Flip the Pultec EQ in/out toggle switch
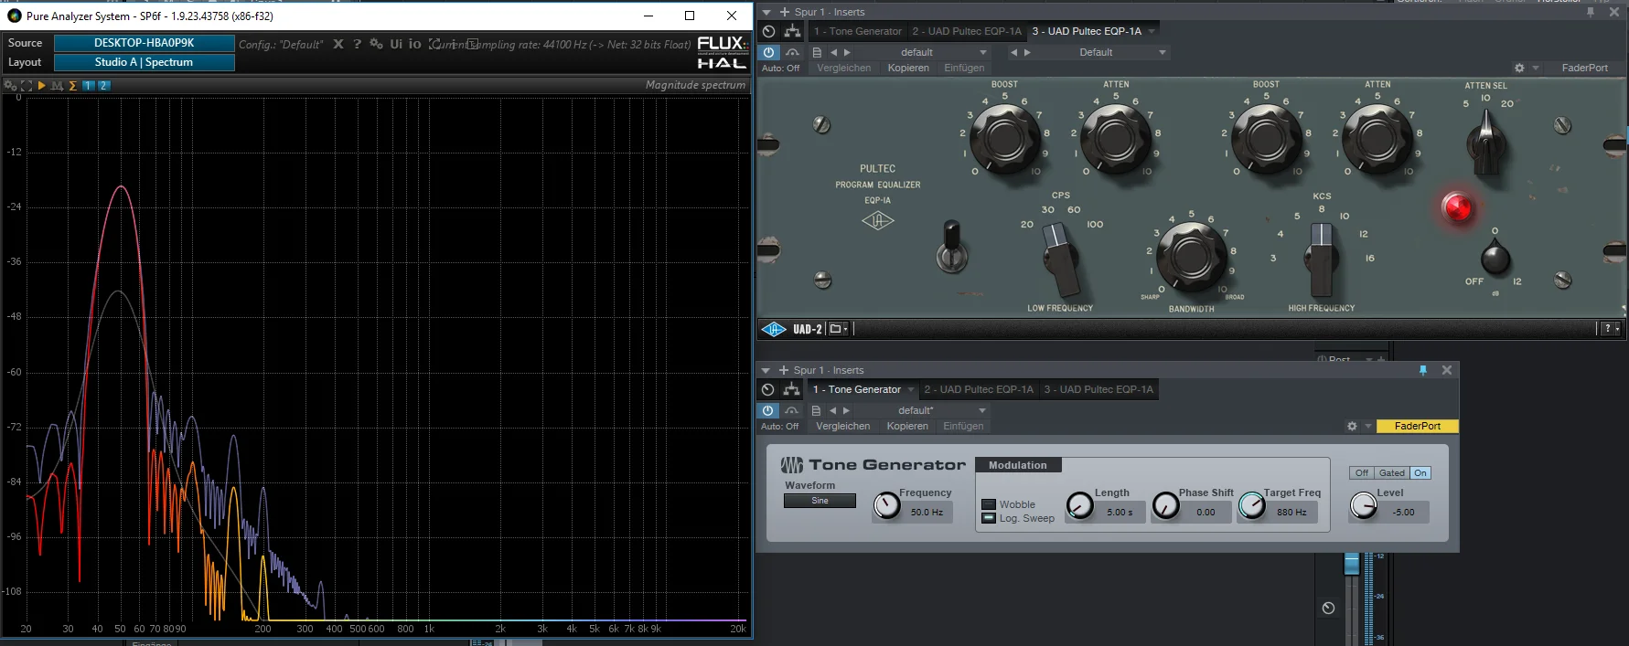The height and width of the screenshot is (646, 1629). (952, 247)
